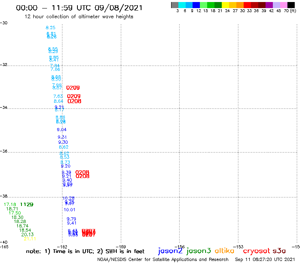
Task: Click the 18.74 wave height value
Action: (x=23, y=226)
